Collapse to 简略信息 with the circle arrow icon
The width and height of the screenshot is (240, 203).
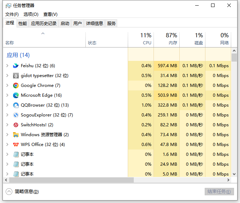pos(9,191)
